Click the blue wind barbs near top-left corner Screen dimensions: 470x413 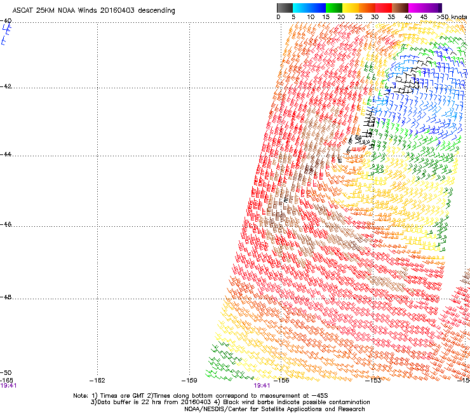pyautogui.click(x=6, y=34)
